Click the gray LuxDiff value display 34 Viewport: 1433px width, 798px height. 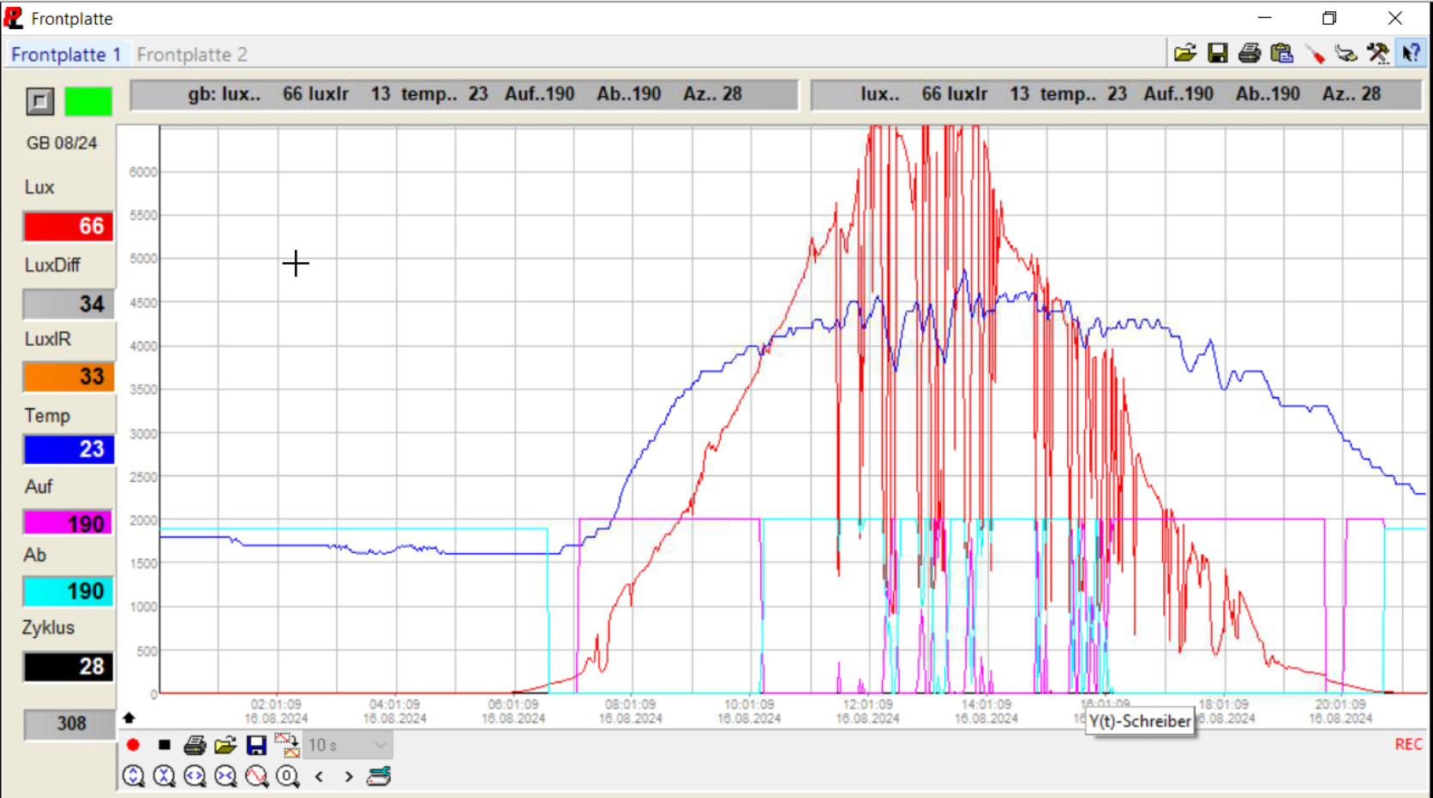tap(69, 304)
